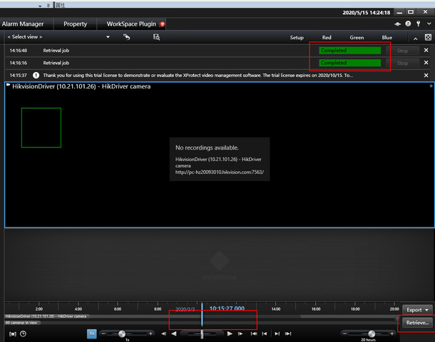Screen dimensions: 435x342
Task: Open the WorkSpace Plugin tab
Action: pos(131,24)
